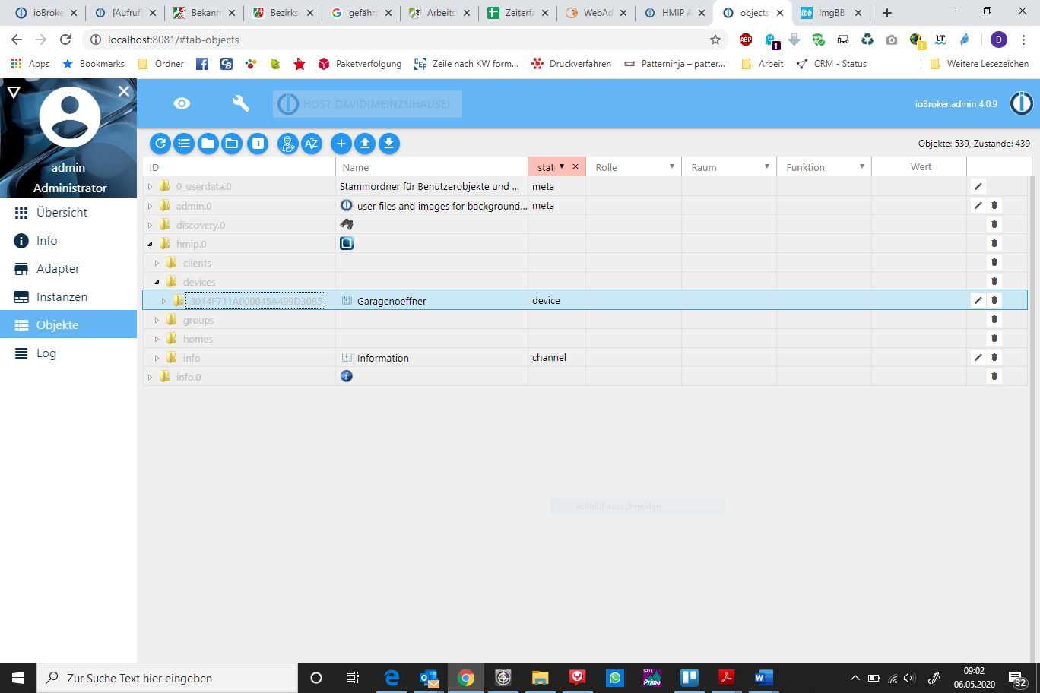Open File Explorer from the taskbar
Viewport: 1040px width, 693px height.
(x=540, y=678)
